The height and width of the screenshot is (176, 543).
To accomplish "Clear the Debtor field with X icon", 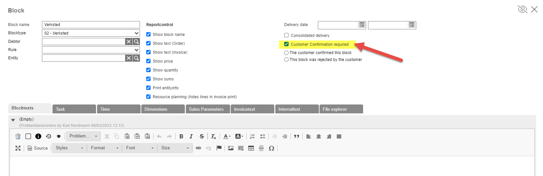I will (129, 42).
